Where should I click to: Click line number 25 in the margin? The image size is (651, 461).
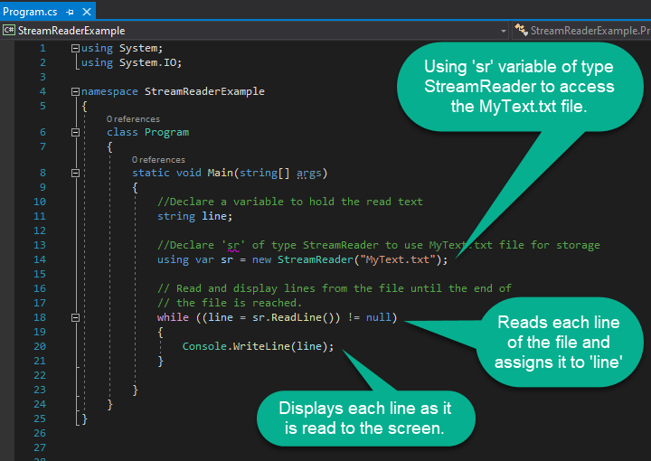[x=40, y=419]
